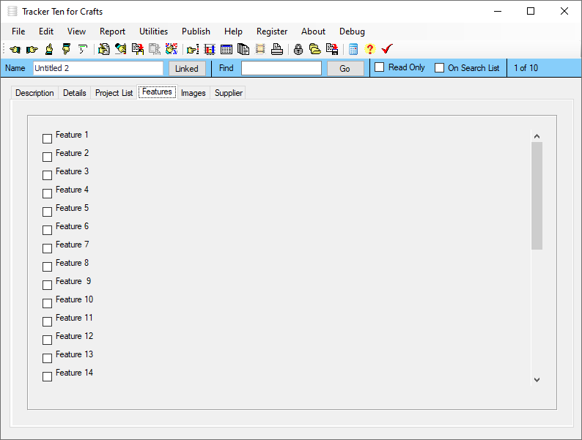The image size is (582, 440).
Task: Check the Feature 14 checkbox
Action: pyautogui.click(x=47, y=376)
